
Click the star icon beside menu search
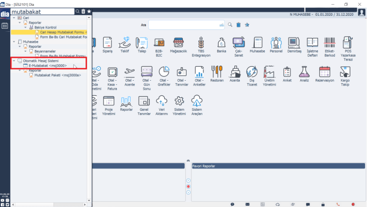89,12
